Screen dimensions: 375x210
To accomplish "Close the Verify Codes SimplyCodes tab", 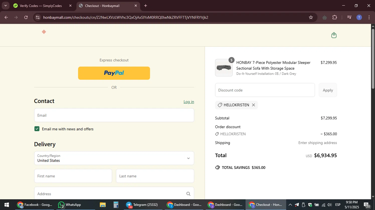I will click(70, 6).
